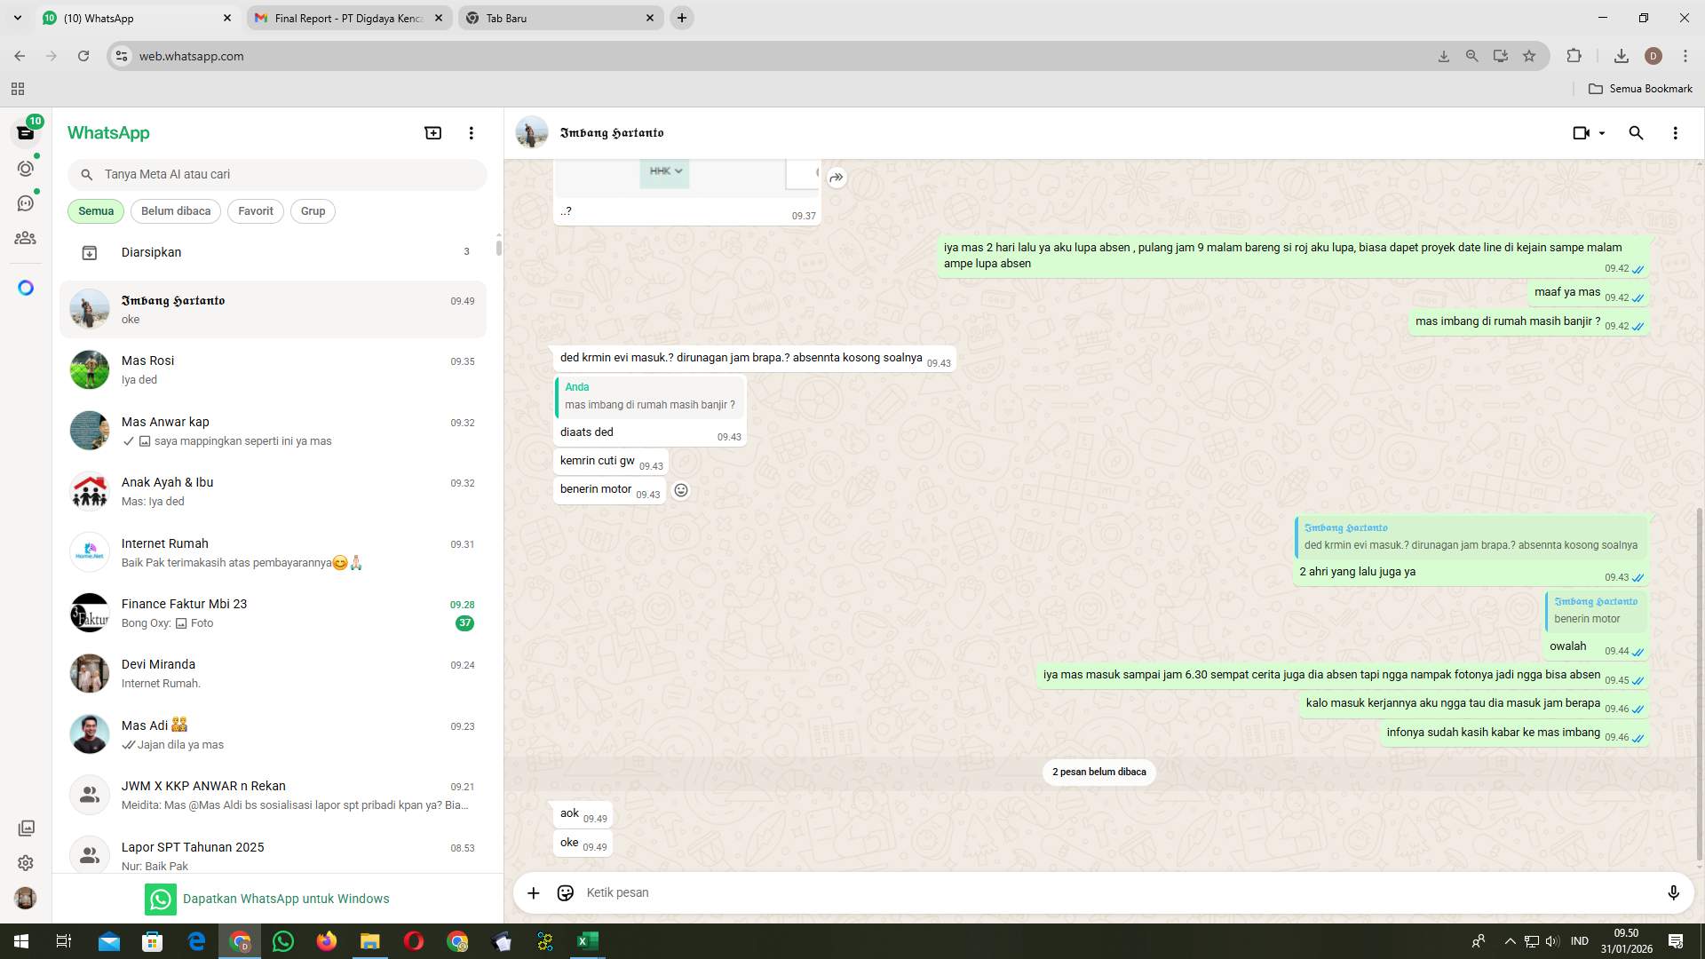
Task: Filter chats by Favorit
Action: [x=255, y=210]
